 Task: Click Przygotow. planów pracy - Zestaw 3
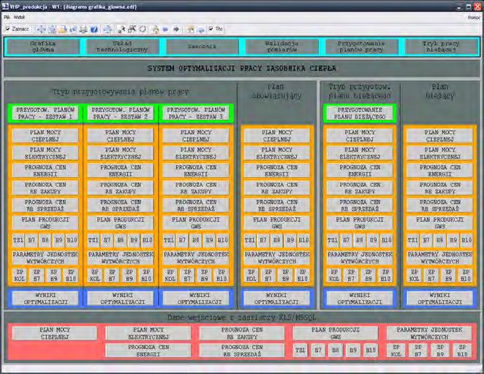point(196,113)
